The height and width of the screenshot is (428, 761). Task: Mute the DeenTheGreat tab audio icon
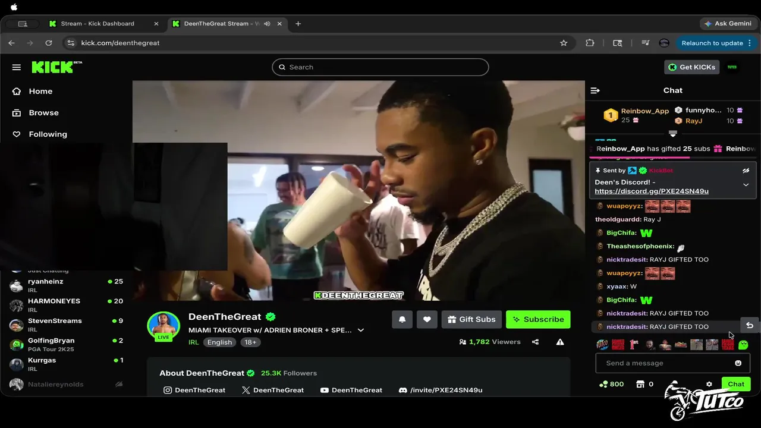(267, 24)
